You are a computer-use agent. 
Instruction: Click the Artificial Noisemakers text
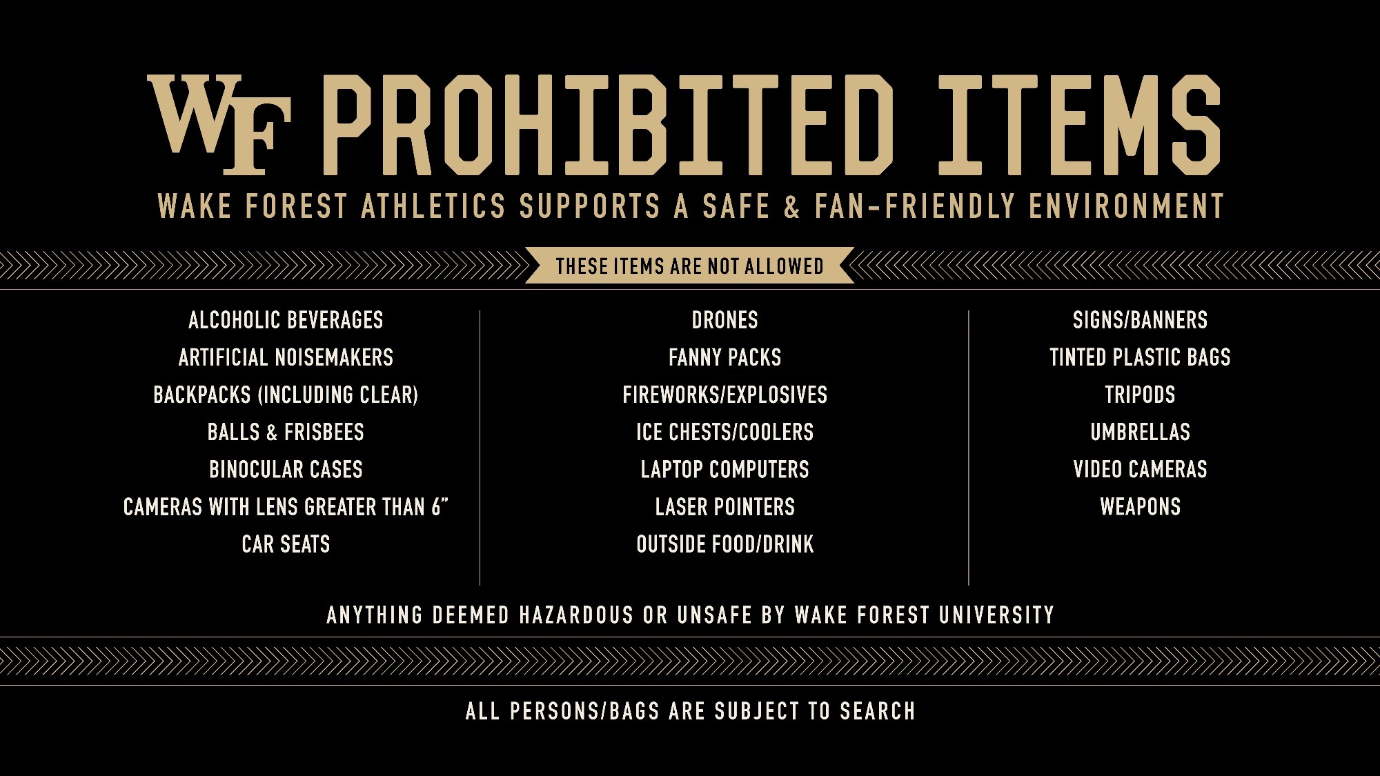(286, 357)
